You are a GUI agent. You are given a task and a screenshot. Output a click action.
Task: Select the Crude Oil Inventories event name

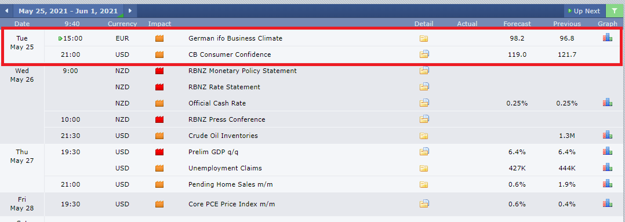pos(223,136)
